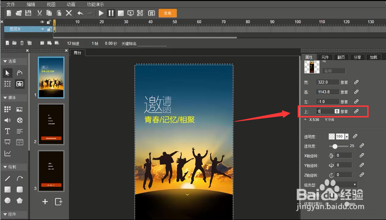The width and height of the screenshot is (386, 220).
Task: Insert audio with the speaker tool
Action: (x=7, y=120)
